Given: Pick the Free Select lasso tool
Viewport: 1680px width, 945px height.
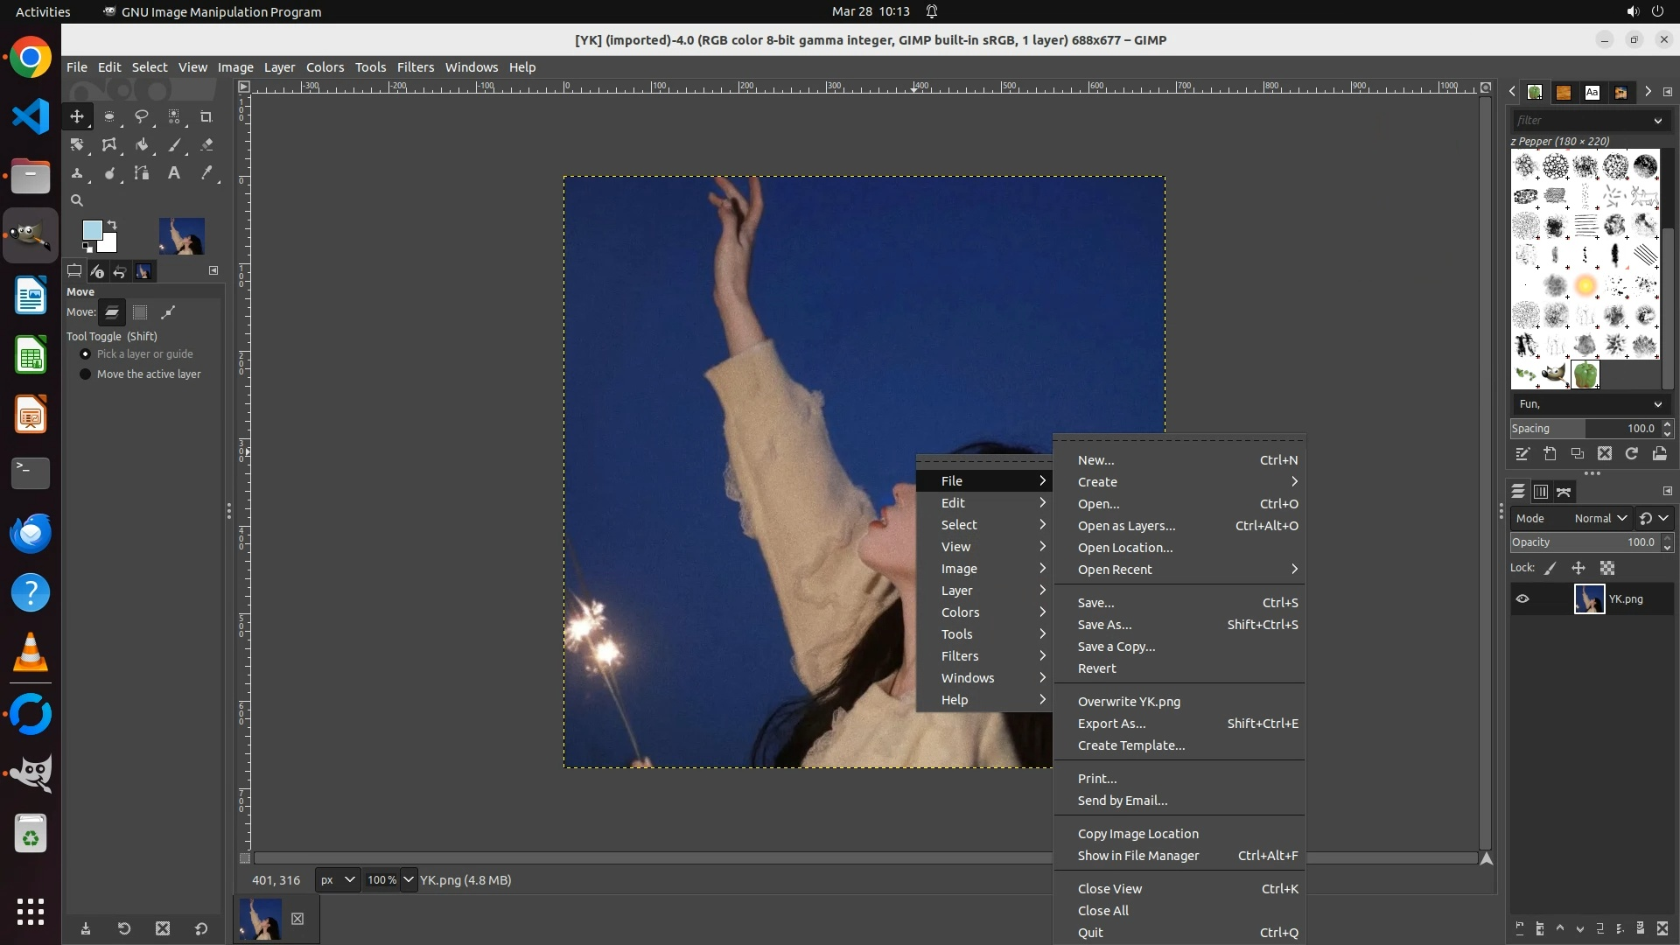Looking at the screenshot, I should pos(142,116).
